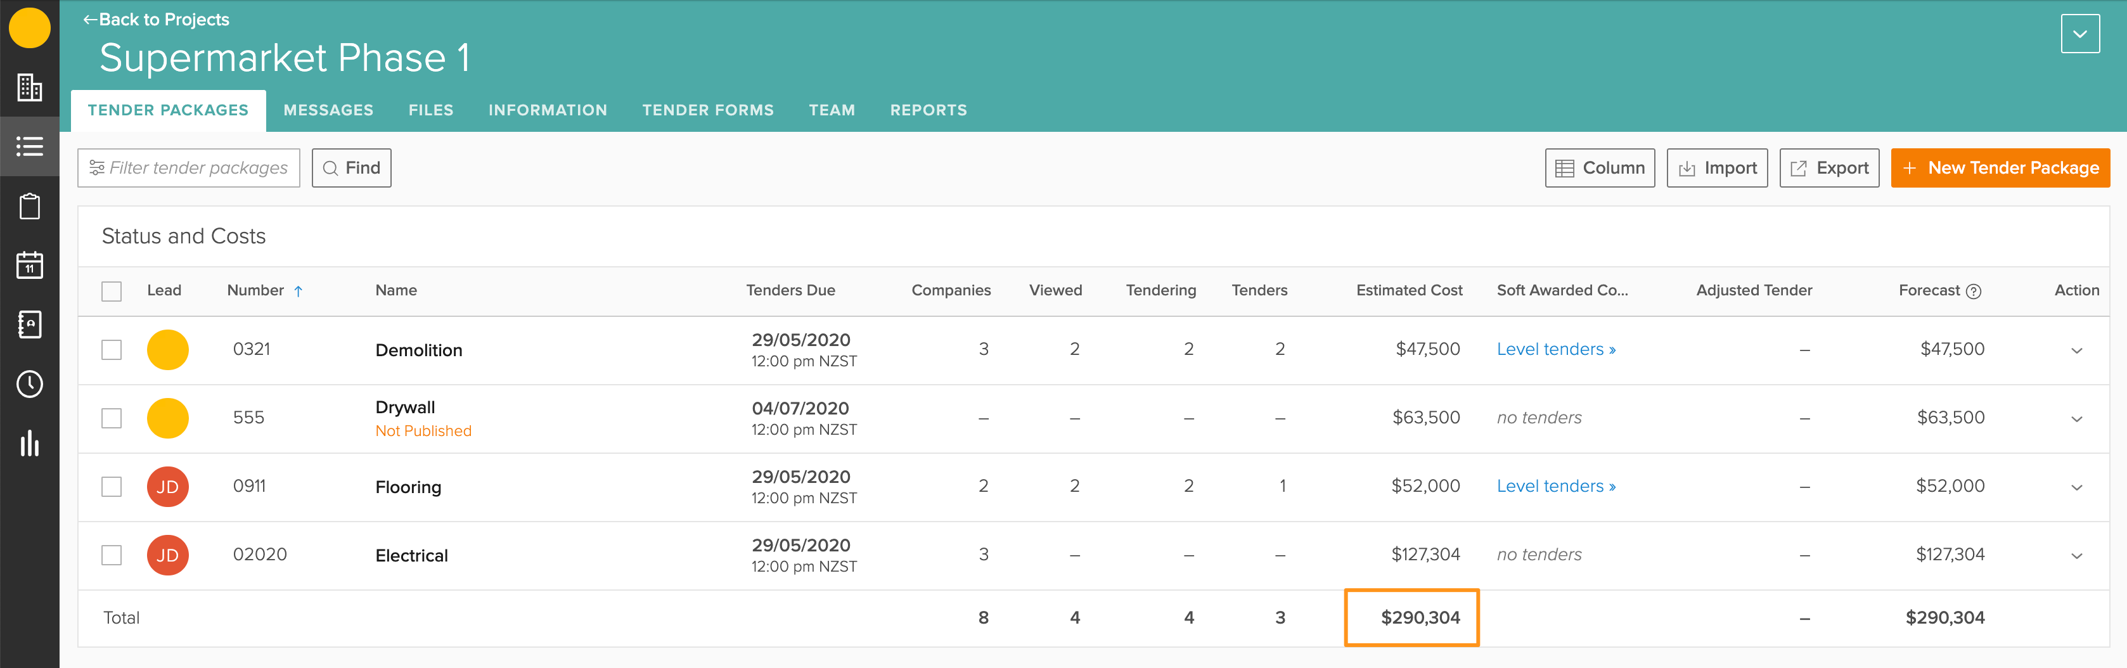Open the building projects icon in sidebar
This screenshot has width=2127, height=668.
[x=30, y=87]
